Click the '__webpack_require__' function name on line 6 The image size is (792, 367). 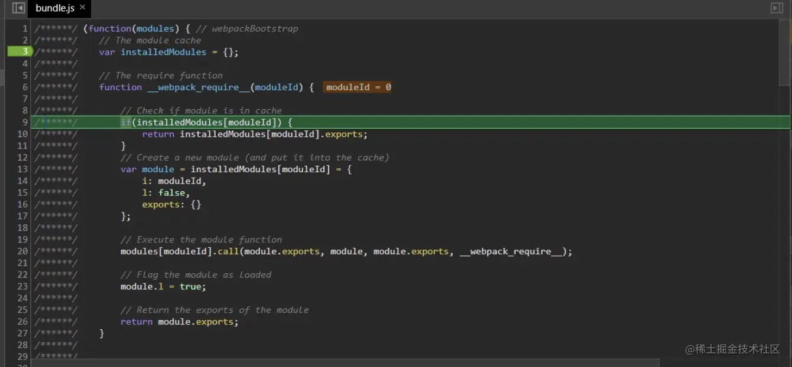(199, 87)
